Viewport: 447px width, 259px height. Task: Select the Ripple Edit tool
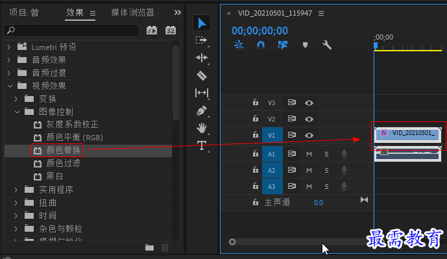[x=202, y=58]
